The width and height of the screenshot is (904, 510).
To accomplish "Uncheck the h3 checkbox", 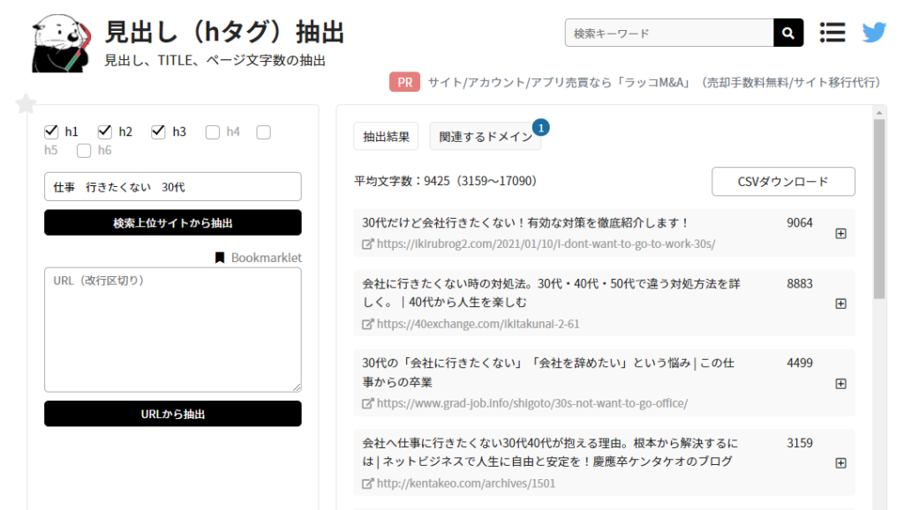I will pyautogui.click(x=158, y=132).
